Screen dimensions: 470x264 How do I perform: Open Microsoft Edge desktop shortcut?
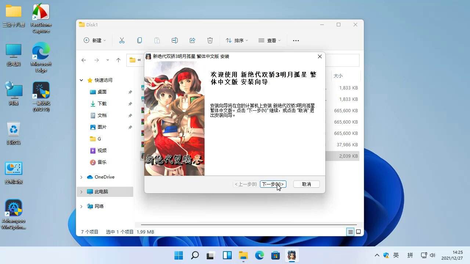pyautogui.click(x=41, y=58)
